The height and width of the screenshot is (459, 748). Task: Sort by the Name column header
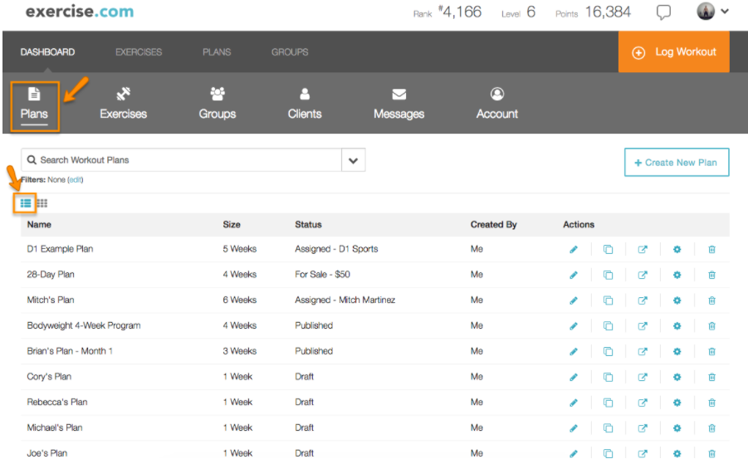pos(39,224)
